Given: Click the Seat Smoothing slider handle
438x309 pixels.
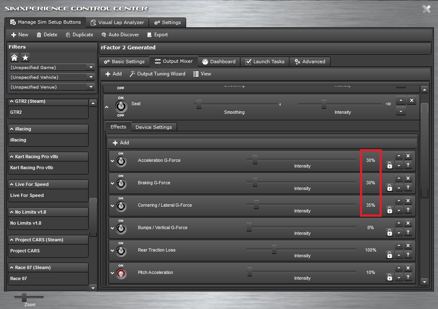Looking at the screenshot, I should point(199,104).
